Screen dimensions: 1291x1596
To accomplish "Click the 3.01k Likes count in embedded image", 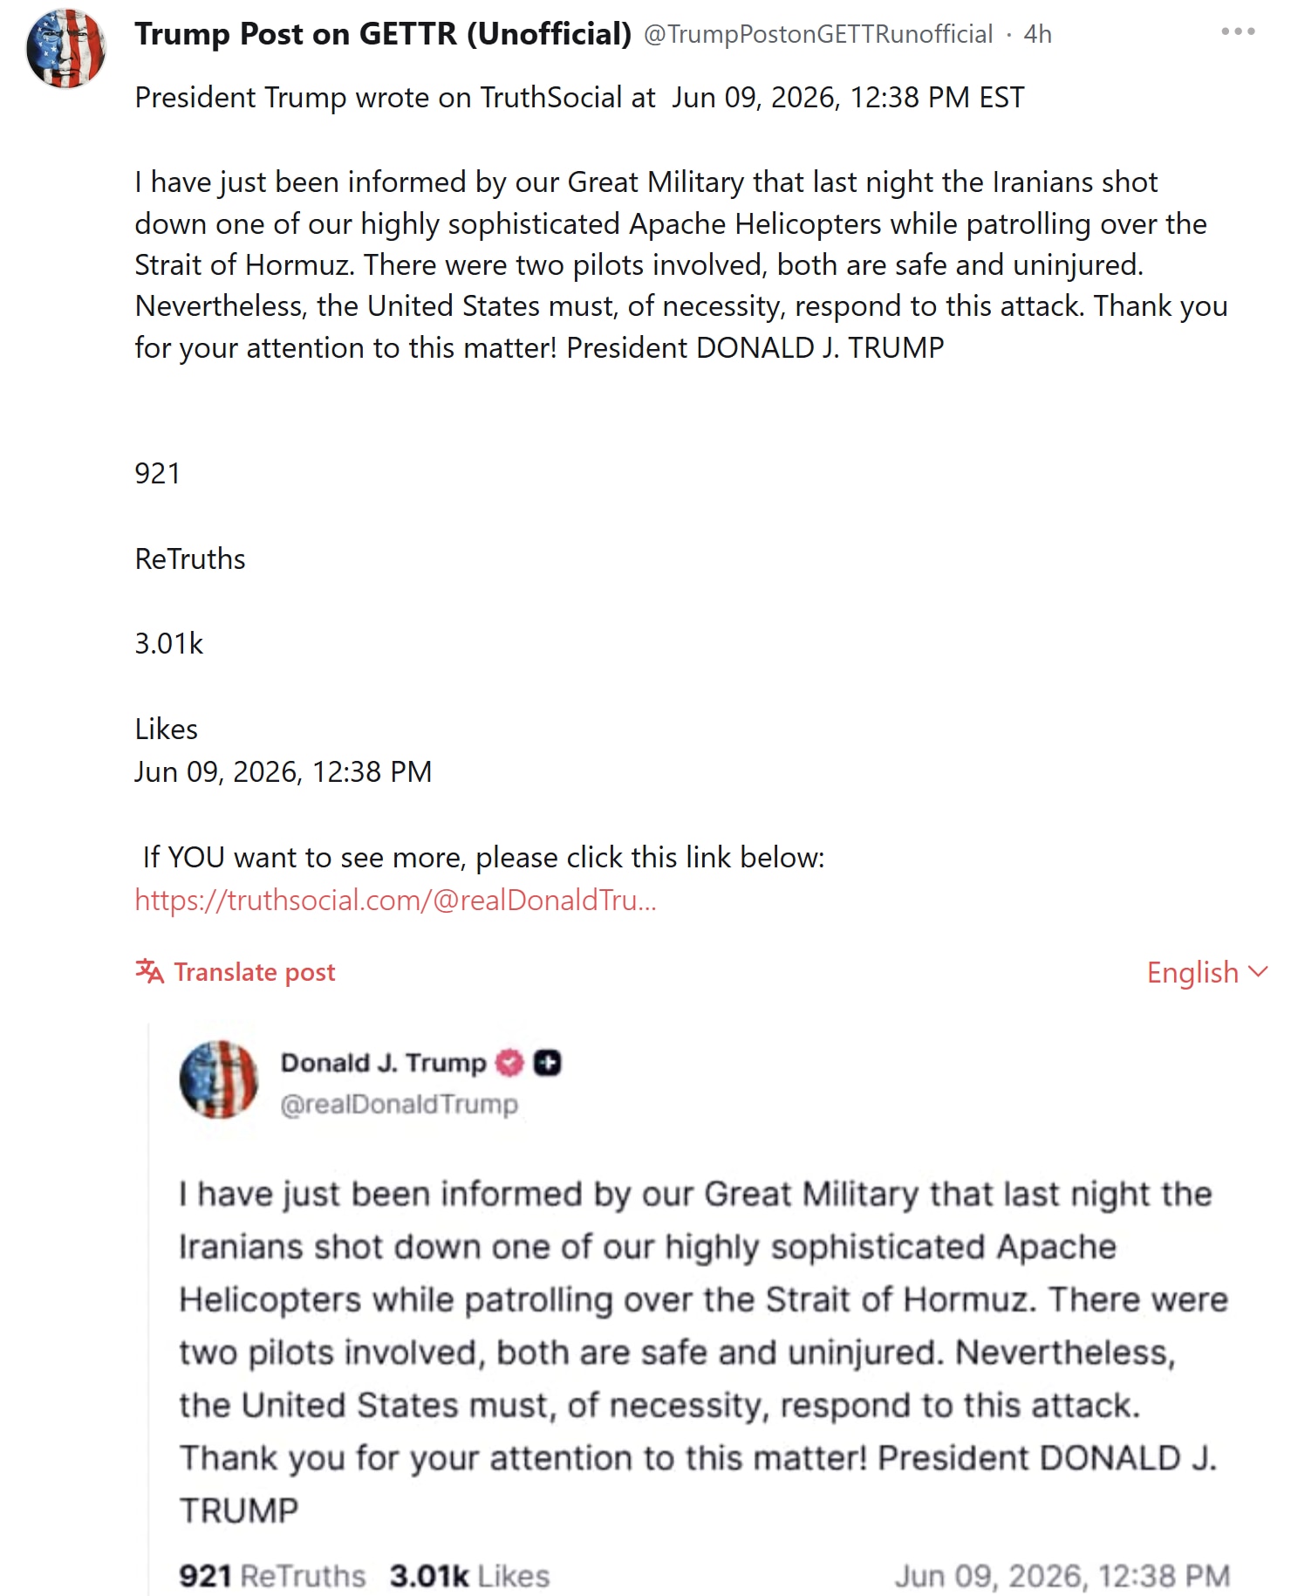I will click(x=469, y=1576).
